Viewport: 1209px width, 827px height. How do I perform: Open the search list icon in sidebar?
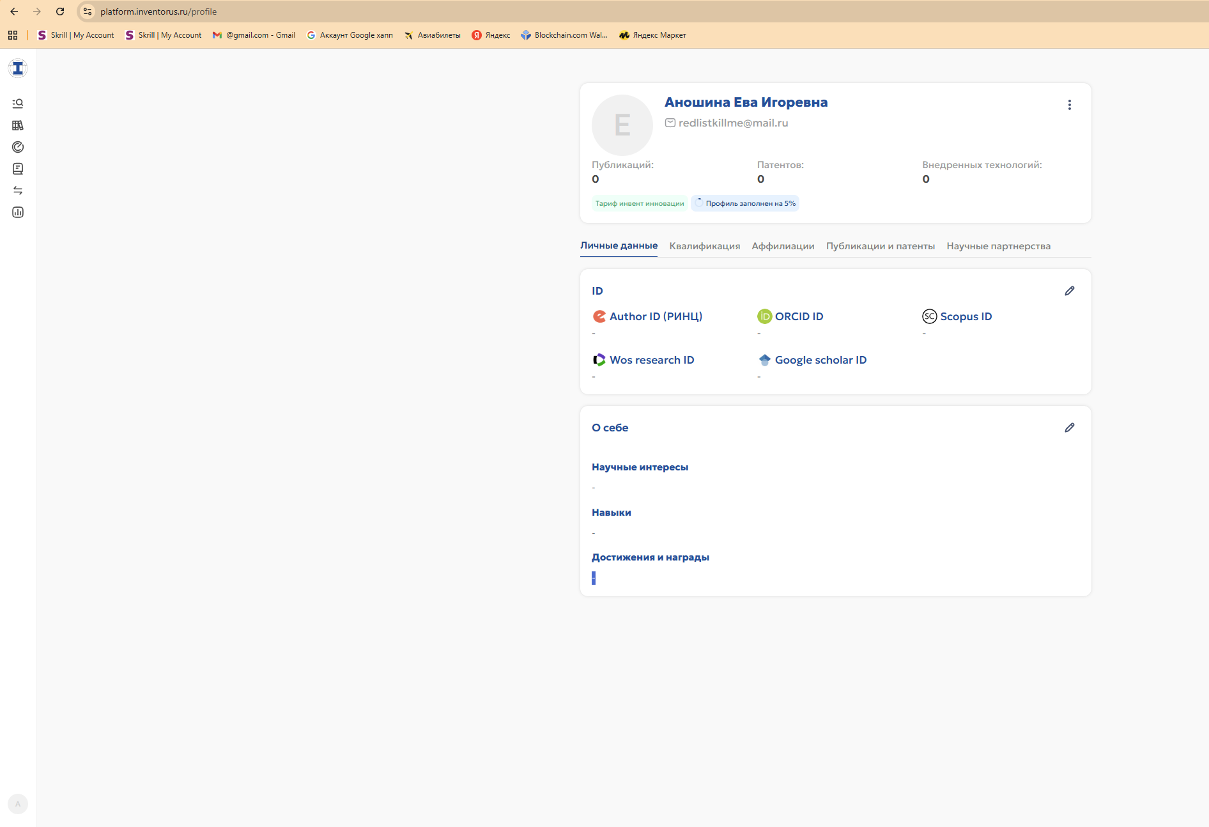coord(18,104)
